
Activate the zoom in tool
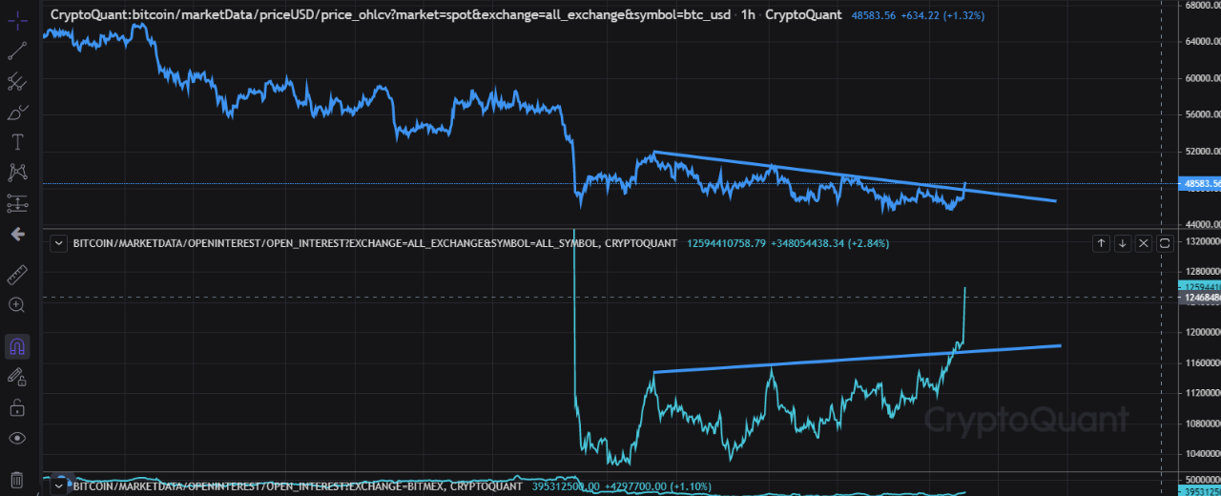17,305
